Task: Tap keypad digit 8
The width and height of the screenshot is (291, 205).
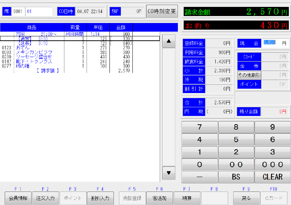Action: point(236,127)
